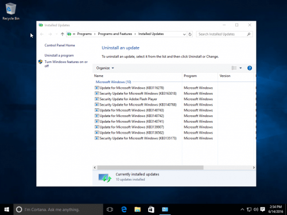Click the Forward navigation arrow
Image resolution: width=287 pixels, height=215 pixels.
tap(50, 34)
